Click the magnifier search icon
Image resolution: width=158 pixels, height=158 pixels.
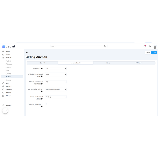point(105,46)
